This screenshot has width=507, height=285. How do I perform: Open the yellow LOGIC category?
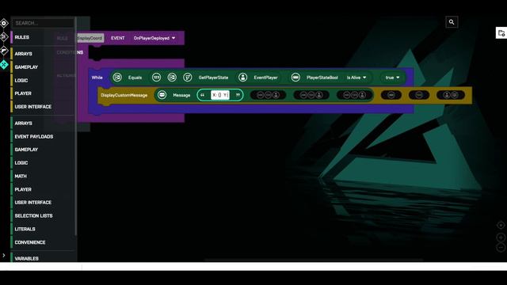(x=21, y=80)
